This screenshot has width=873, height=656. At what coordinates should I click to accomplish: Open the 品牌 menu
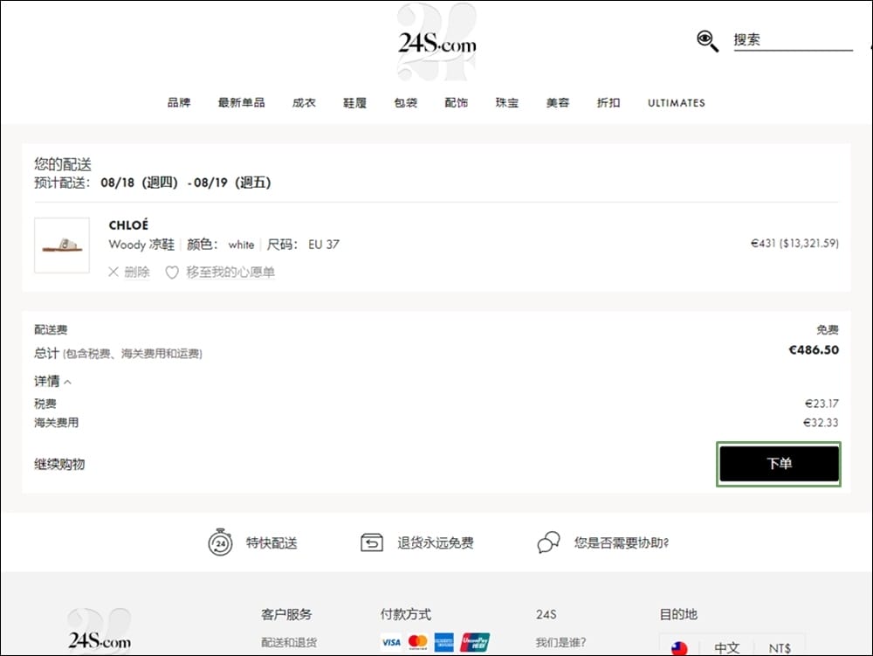179,102
